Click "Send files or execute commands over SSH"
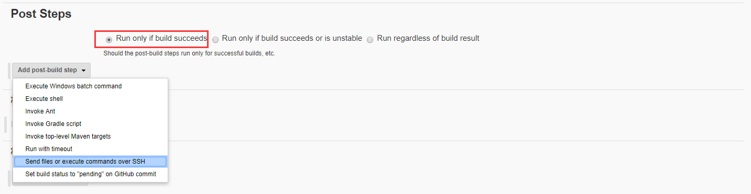This screenshot has height=194, width=751. coord(90,162)
